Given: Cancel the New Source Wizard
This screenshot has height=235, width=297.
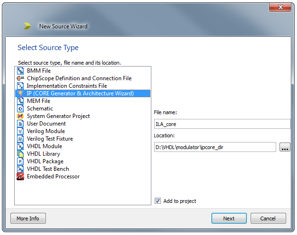Looking at the screenshot, I should tap(268, 218).
